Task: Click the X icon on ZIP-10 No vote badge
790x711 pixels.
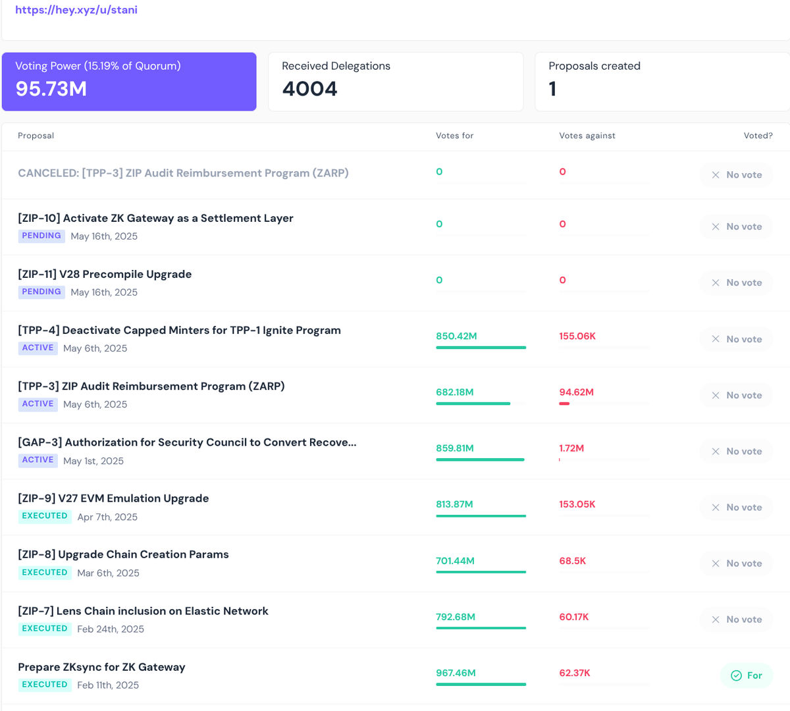Action: pyautogui.click(x=716, y=226)
